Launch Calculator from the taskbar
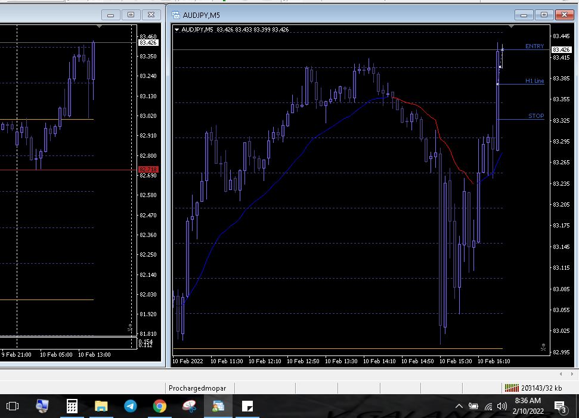 pyautogui.click(x=72, y=406)
